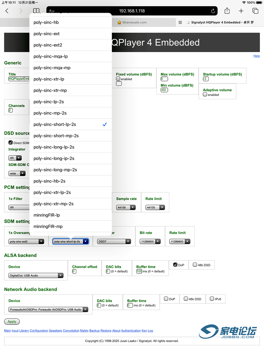Open the SDM-SDM wide dropdown
This screenshot has height=352, width=264.
[17, 174]
